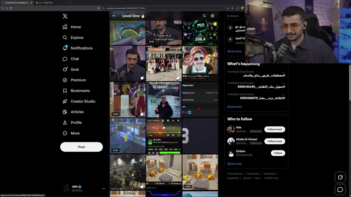Open the group photo in white robes thumbnail
Viewport: 351px width, 197px height.
click(x=164, y=63)
